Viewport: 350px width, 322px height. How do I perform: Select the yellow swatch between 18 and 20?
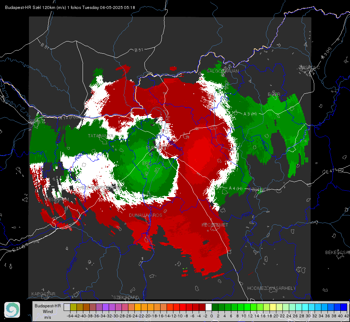pos(273,307)
